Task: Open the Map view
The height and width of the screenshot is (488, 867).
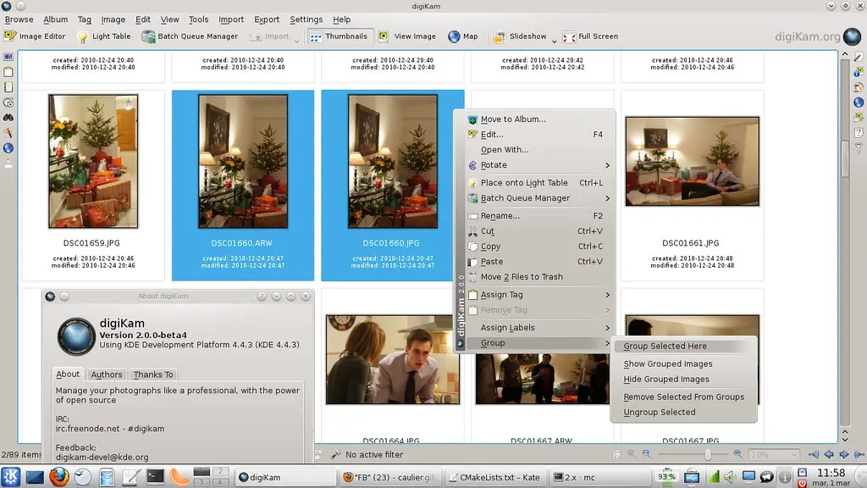Action: coord(463,36)
